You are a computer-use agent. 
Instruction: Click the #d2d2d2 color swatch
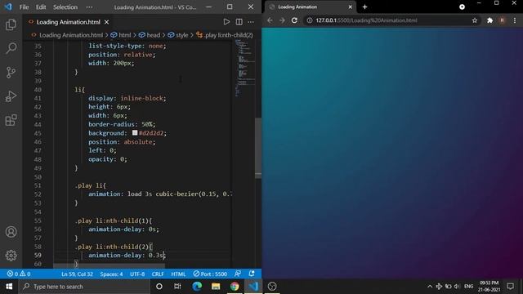135,132
